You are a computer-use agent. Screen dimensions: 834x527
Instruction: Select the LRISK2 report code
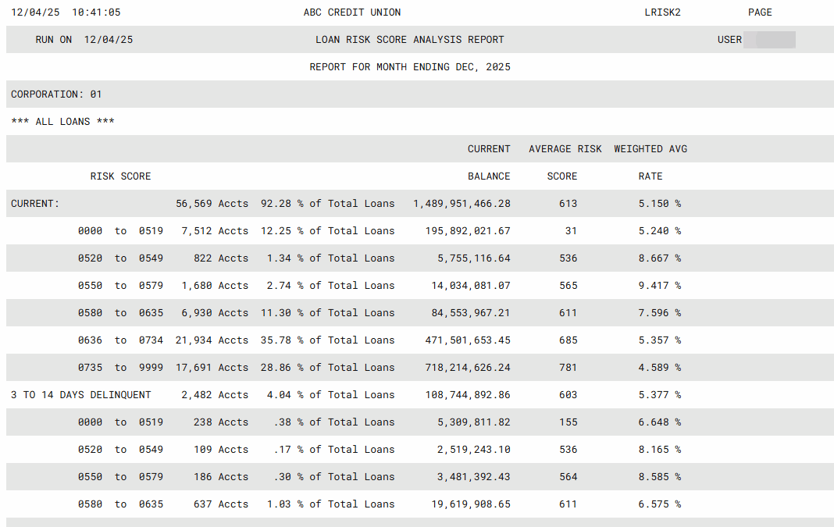(x=662, y=12)
